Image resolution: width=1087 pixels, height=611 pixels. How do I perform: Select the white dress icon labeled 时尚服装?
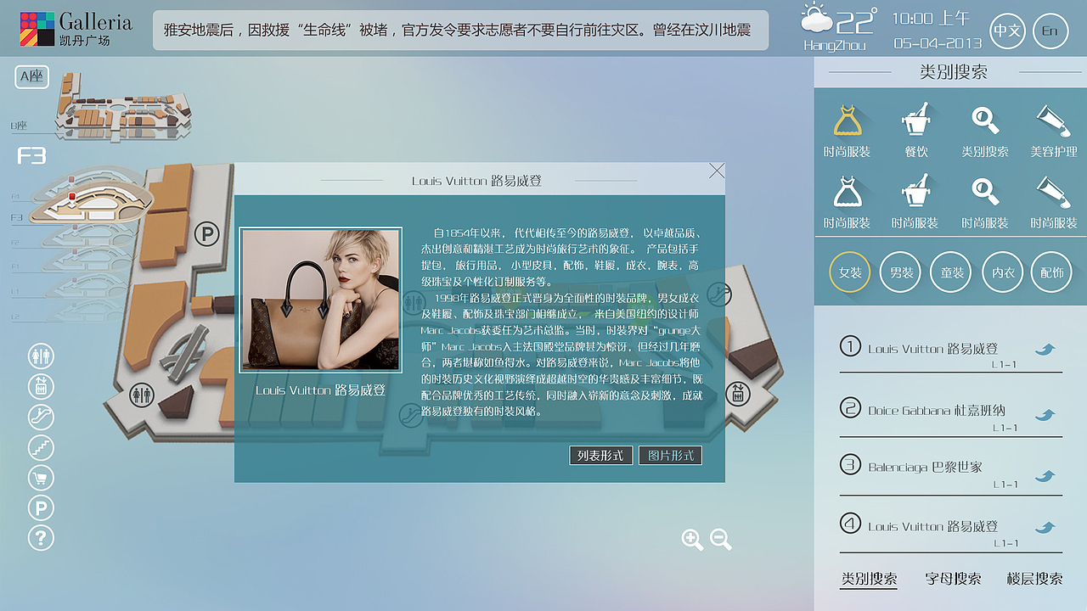coord(847,192)
